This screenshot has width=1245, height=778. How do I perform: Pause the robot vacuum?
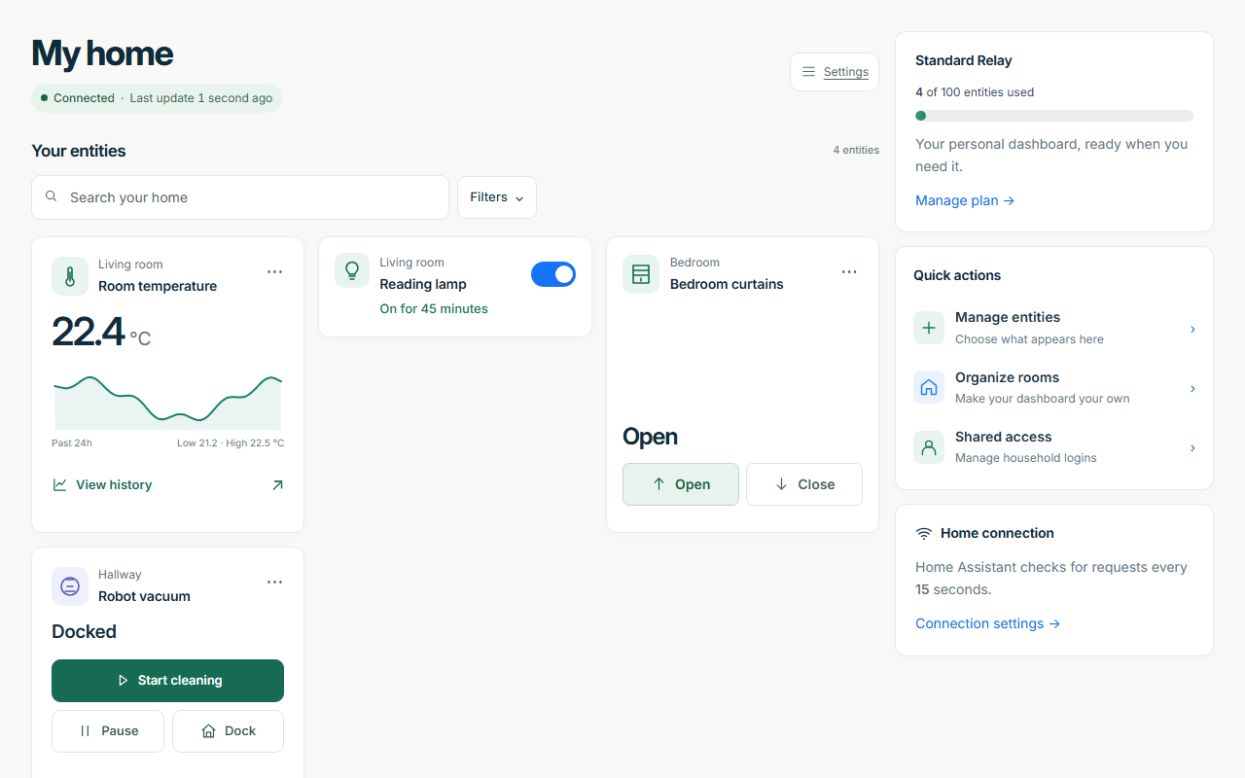[108, 731]
